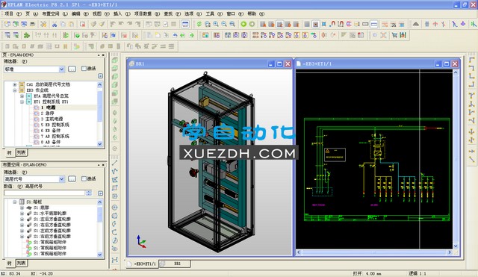
Task: Click the schematic window horizontal scrollbar
Action: tap(374, 252)
